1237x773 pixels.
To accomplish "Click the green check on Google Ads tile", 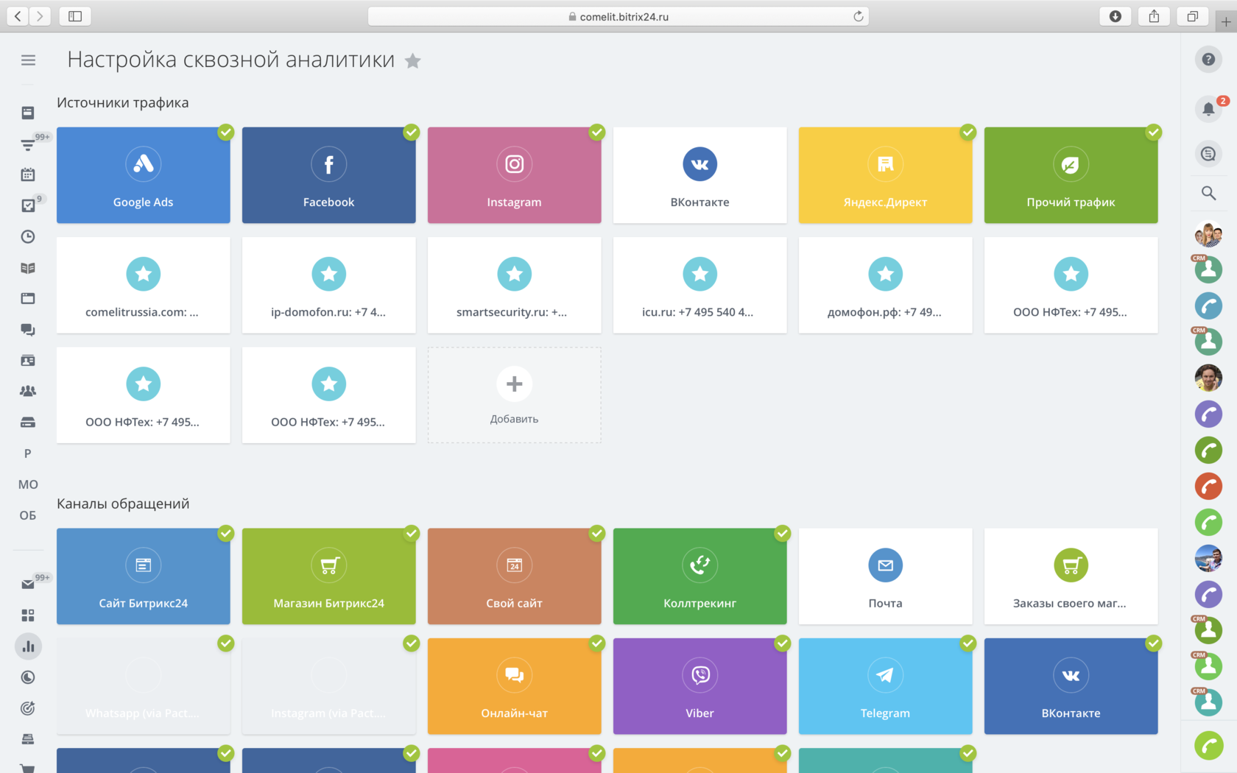I will pyautogui.click(x=226, y=132).
